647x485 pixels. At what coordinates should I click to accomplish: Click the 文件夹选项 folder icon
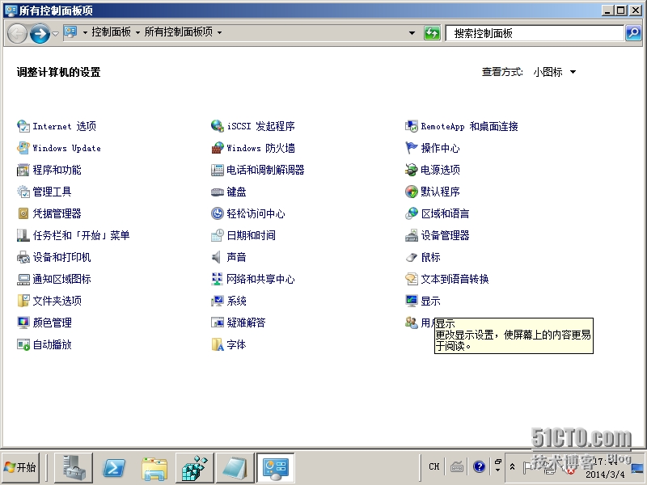point(23,301)
